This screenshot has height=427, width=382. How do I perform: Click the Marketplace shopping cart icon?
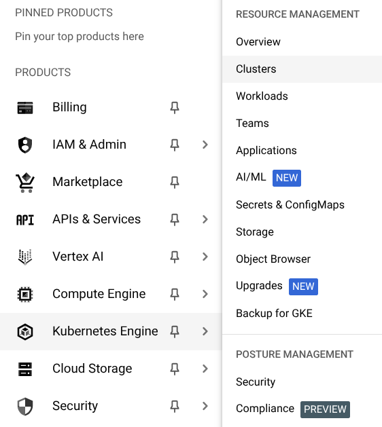point(25,182)
